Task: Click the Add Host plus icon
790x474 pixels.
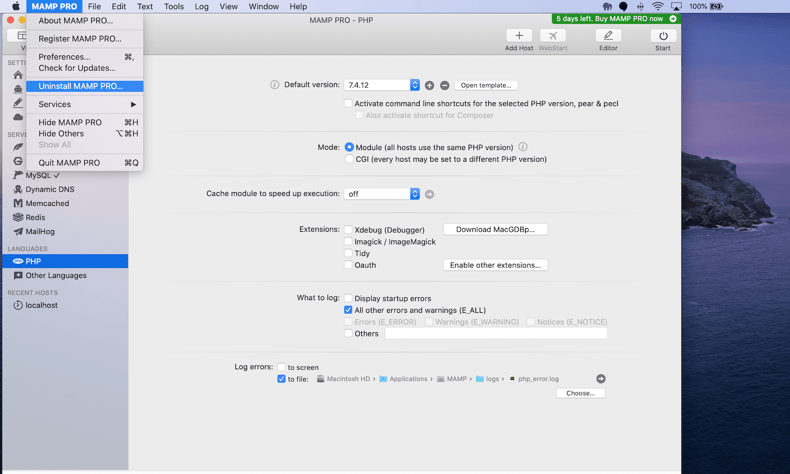Action: (x=519, y=36)
